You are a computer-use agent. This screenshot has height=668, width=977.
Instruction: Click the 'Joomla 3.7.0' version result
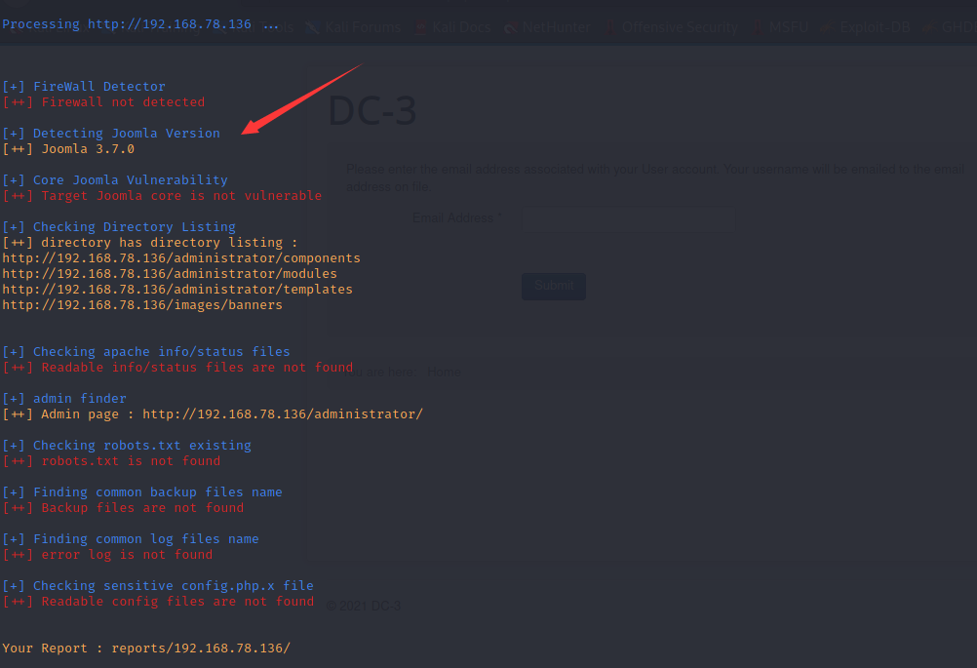(x=68, y=149)
